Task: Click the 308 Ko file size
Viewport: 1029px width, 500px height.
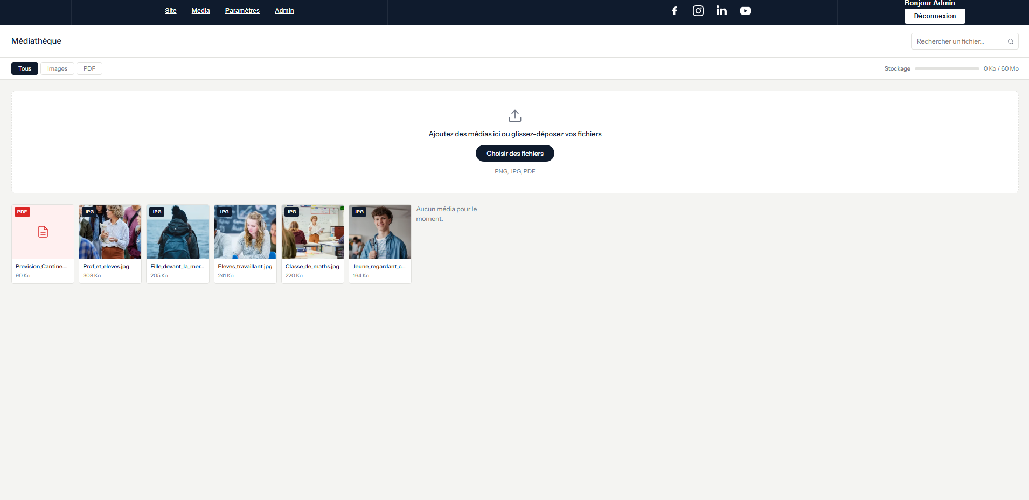Action: (x=92, y=276)
